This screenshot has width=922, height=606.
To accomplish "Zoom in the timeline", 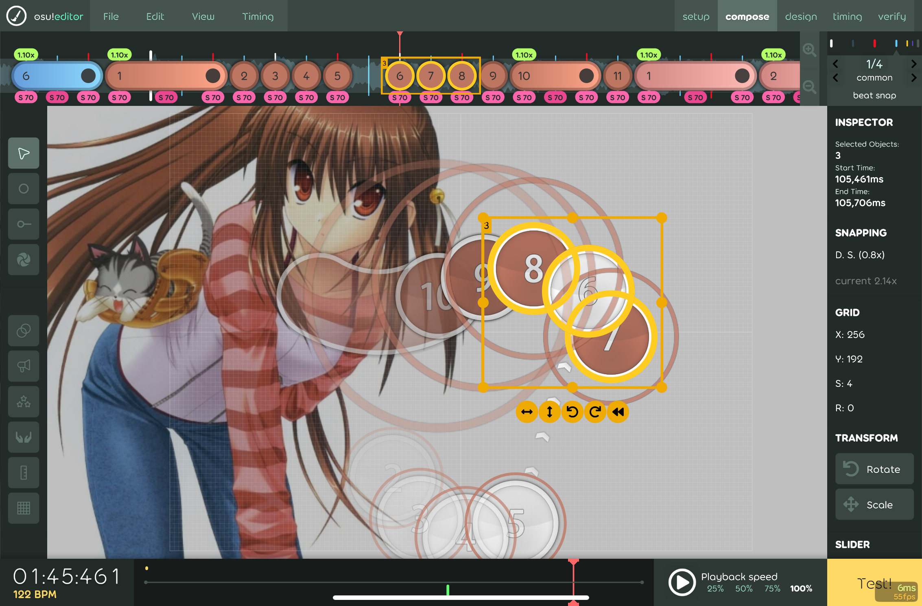I will tap(809, 50).
